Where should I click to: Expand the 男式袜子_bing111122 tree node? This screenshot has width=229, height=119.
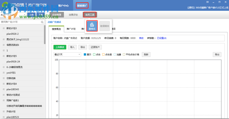point(4,39)
